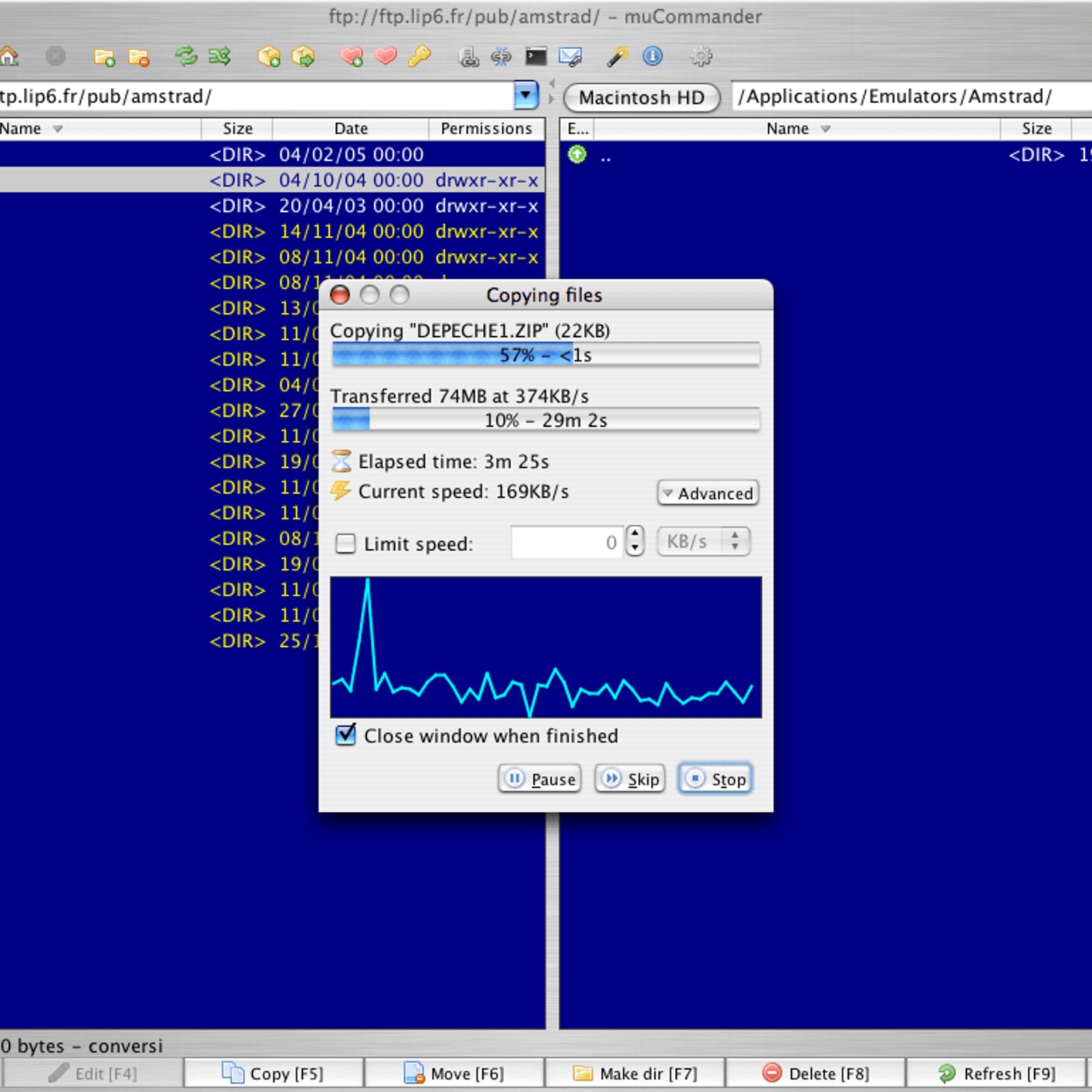Click the right panel E... extension column header

tap(577, 129)
